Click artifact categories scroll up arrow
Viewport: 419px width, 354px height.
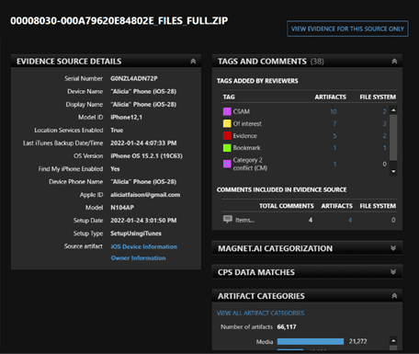point(393,340)
